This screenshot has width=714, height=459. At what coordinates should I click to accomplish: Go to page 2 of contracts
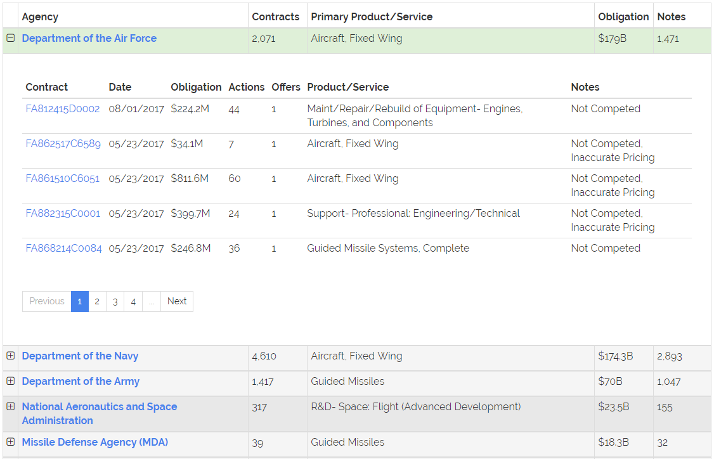97,302
